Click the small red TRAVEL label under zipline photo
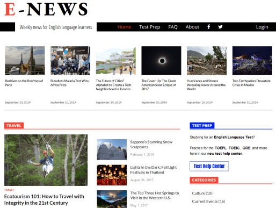The height and width of the screenshot is (208, 276). (9, 190)
